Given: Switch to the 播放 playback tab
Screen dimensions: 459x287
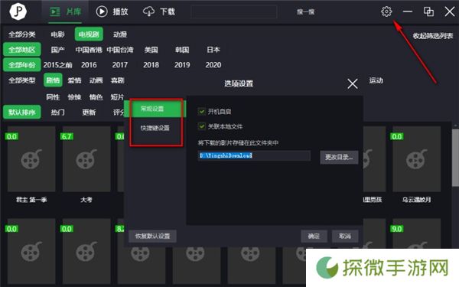Looking at the screenshot, I should pos(112,11).
